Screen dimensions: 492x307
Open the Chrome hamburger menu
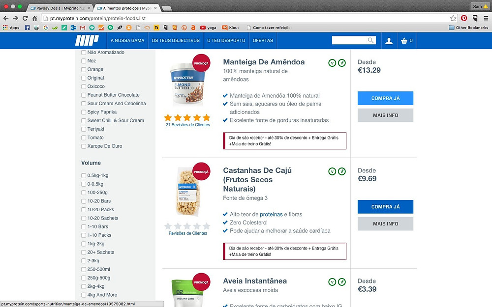pyautogui.click(x=486, y=18)
